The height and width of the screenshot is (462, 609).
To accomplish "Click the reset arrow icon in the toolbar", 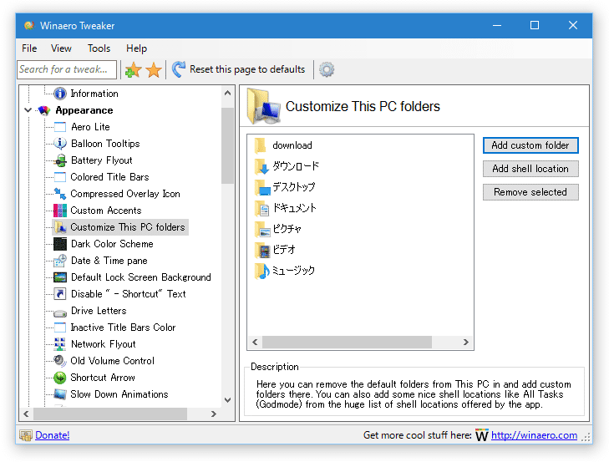I will coord(179,69).
